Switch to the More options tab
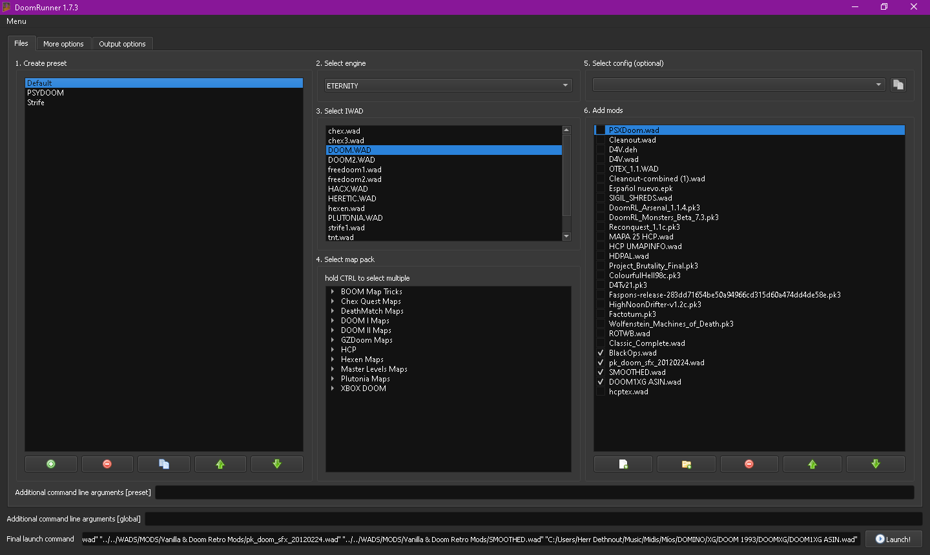 (x=63, y=44)
